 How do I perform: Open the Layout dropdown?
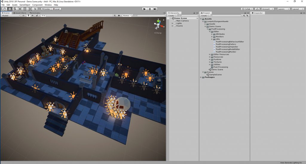coord(298,9)
